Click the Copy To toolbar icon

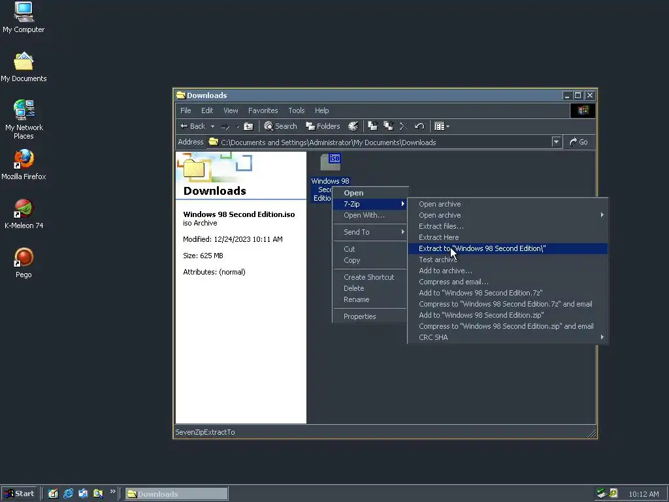[388, 126]
